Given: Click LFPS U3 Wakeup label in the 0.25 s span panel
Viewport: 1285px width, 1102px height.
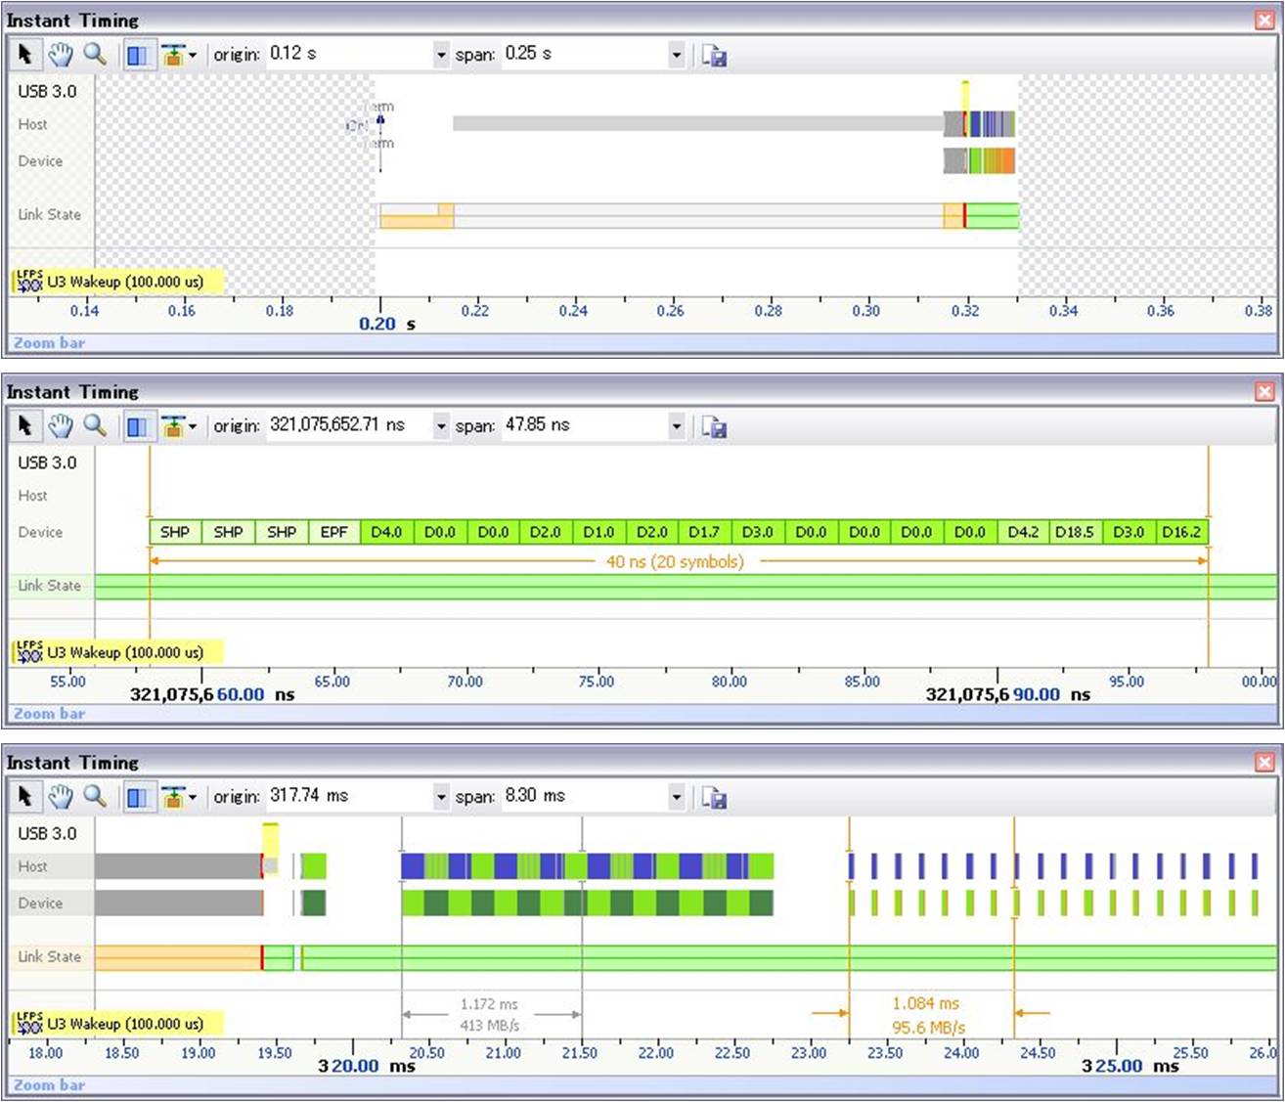Looking at the screenshot, I should point(117,282).
